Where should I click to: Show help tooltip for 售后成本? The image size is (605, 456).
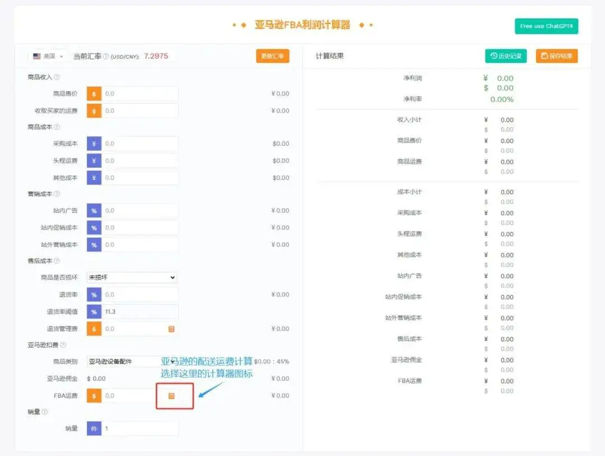pos(57,261)
